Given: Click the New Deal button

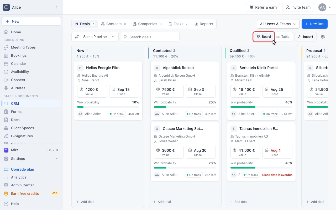Looking at the screenshot, I should click(x=314, y=24).
